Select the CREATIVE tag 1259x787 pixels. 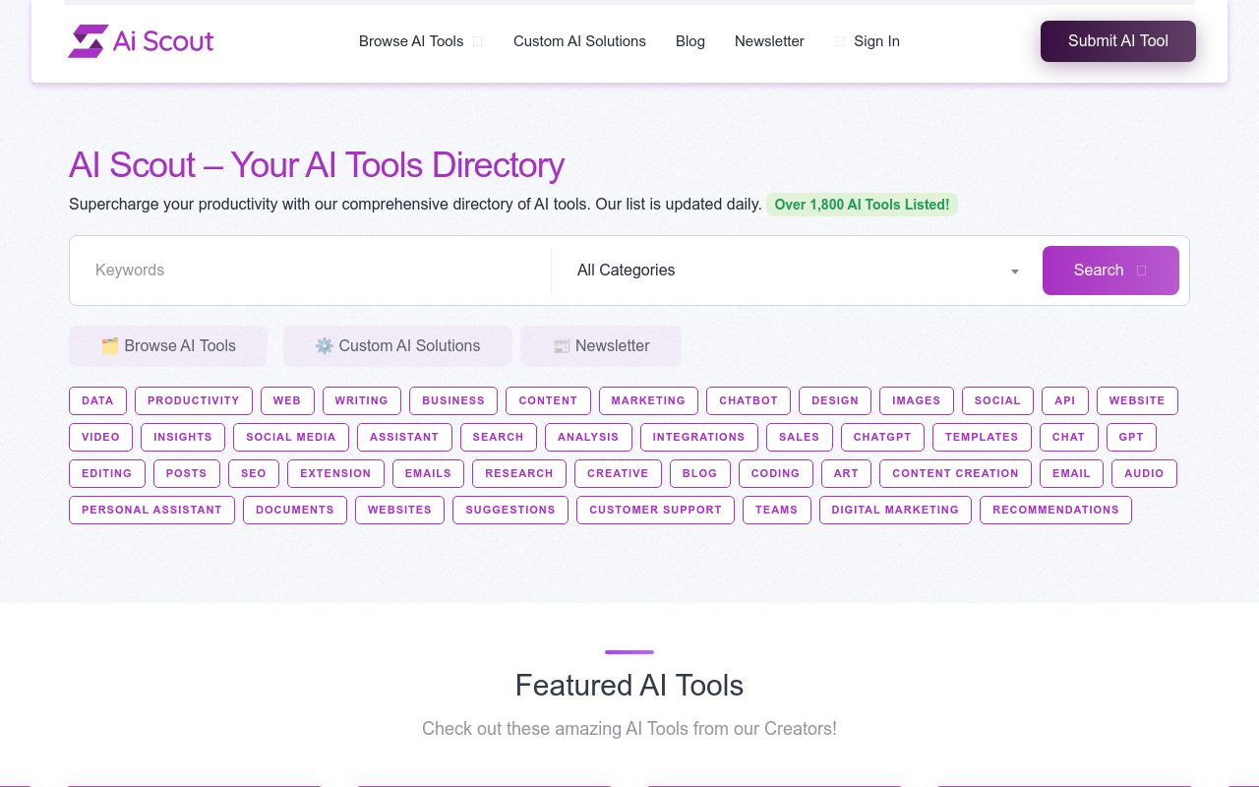[x=618, y=473]
